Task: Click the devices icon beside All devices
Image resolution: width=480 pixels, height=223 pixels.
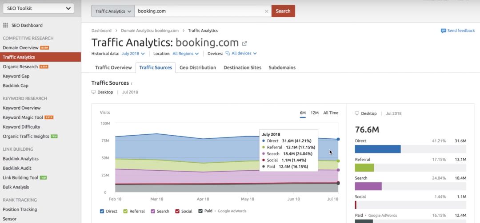Action: 228,53
